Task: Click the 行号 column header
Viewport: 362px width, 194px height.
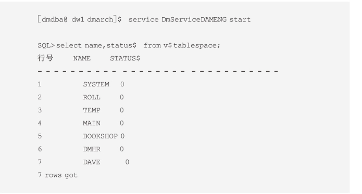Action: (x=45, y=58)
